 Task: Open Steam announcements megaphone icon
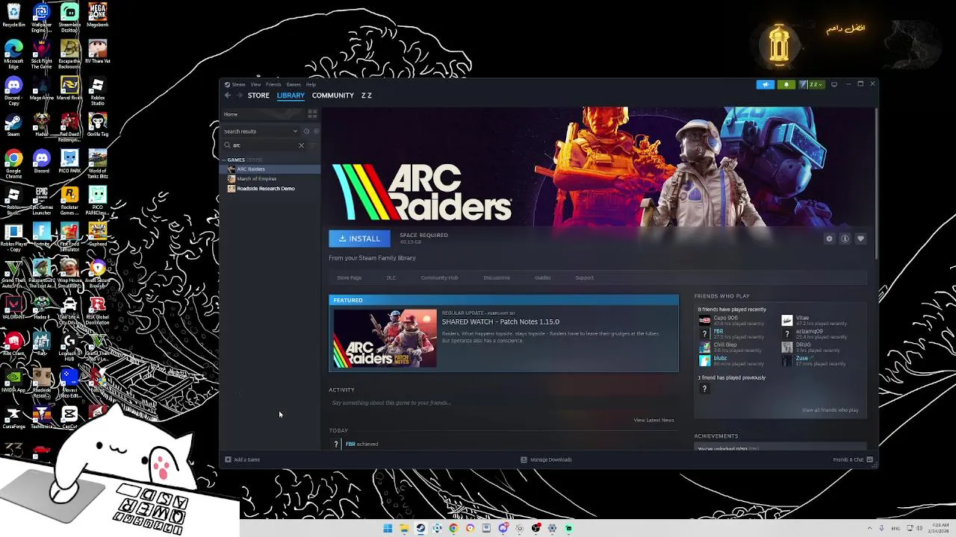click(x=766, y=84)
